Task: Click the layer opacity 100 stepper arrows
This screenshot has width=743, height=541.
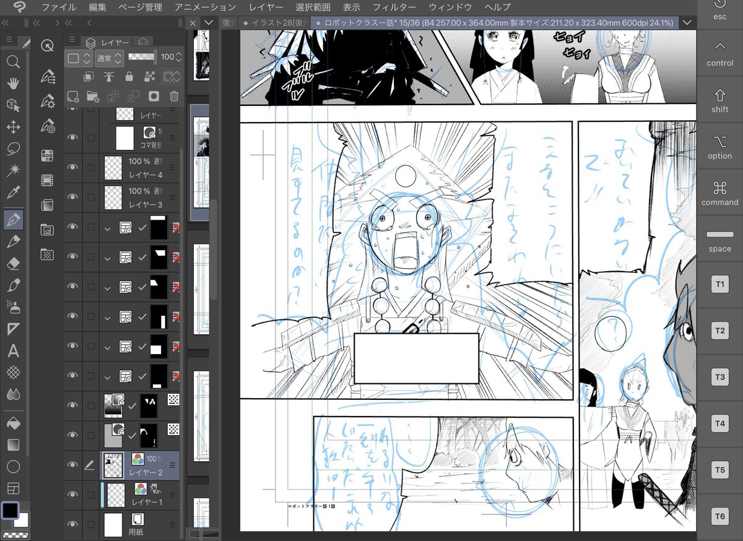Action: [179, 58]
